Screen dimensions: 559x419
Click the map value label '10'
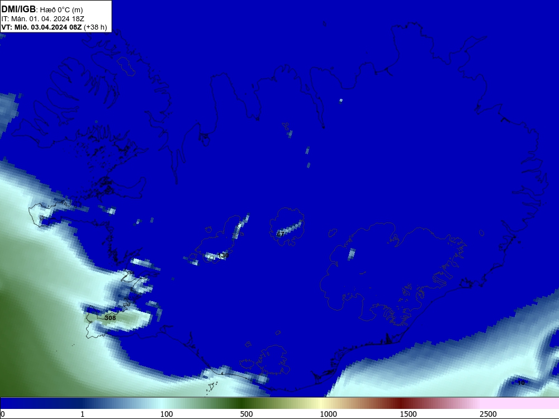521,383
